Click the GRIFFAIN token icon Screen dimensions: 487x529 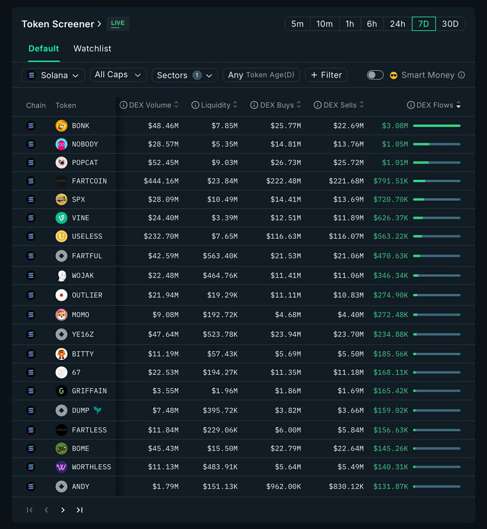[61, 391]
